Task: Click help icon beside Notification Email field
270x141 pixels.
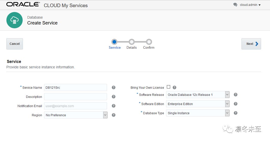Action: tap(114, 106)
